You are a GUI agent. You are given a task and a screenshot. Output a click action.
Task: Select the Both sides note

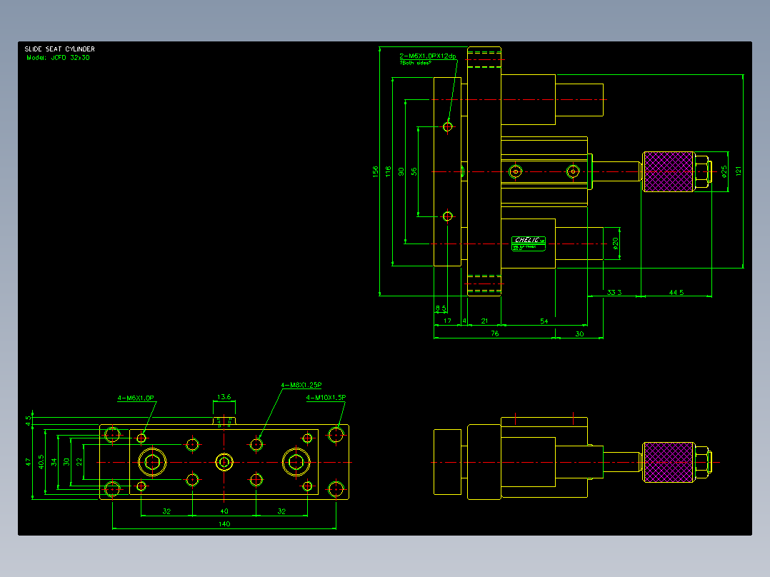(416, 63)
